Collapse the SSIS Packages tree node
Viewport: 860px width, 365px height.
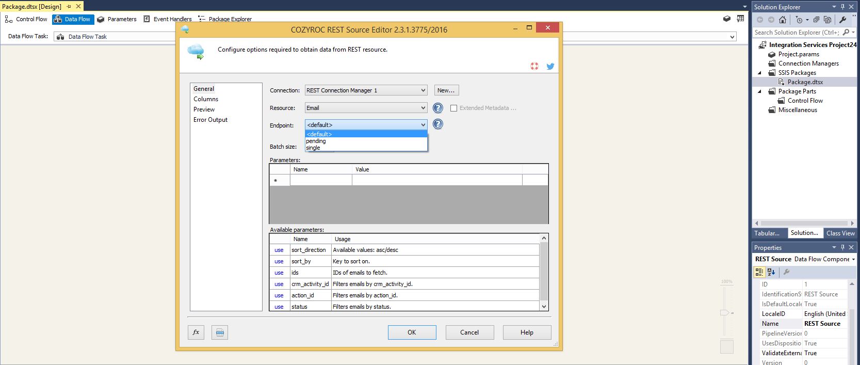[759, 73]
